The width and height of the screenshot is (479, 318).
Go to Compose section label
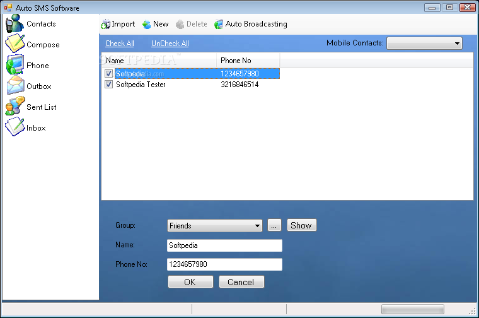pyautogui.click(x=43, y=45)
